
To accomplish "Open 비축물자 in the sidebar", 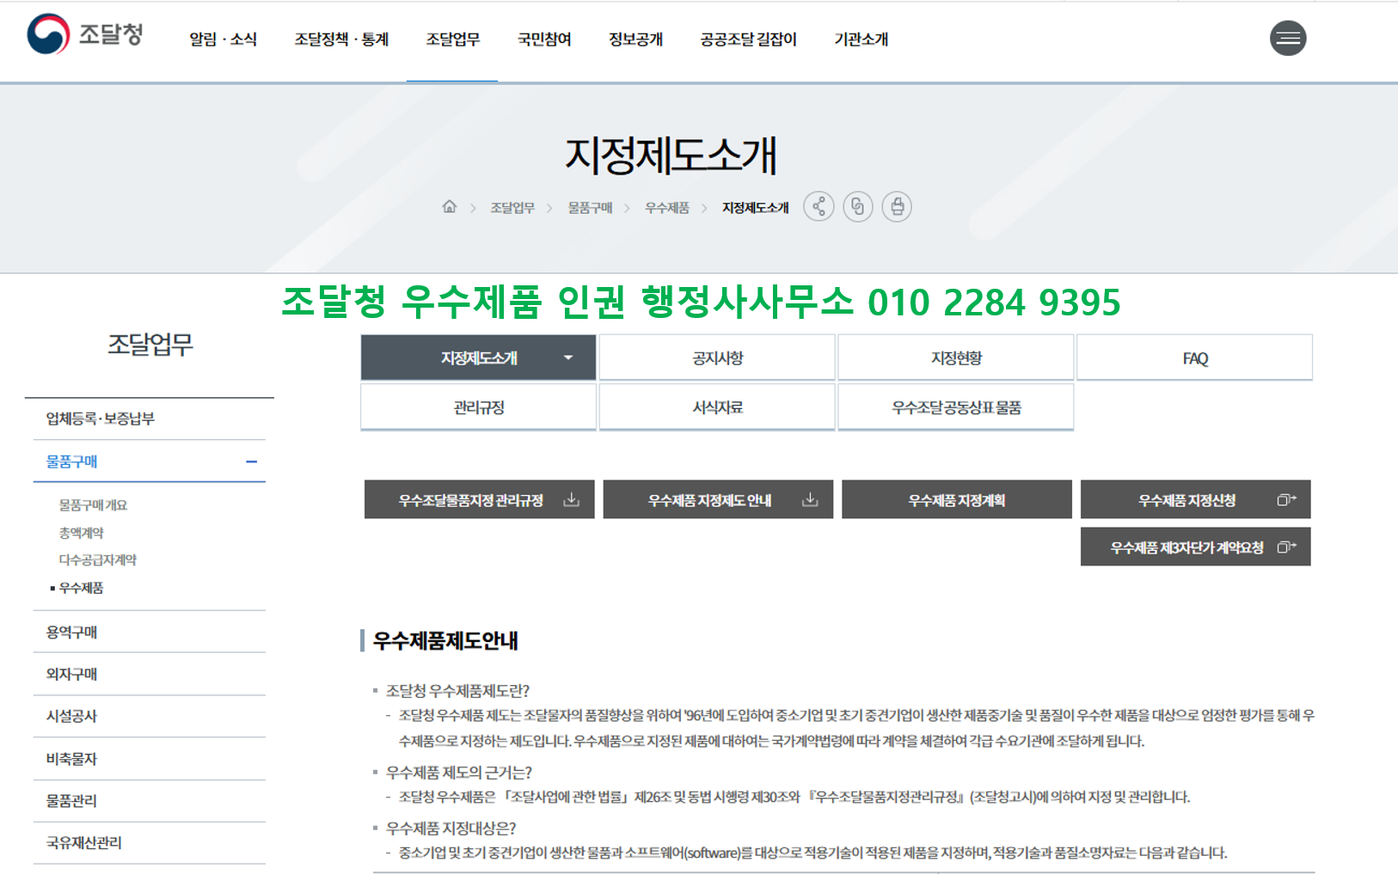I will (150, 759).
